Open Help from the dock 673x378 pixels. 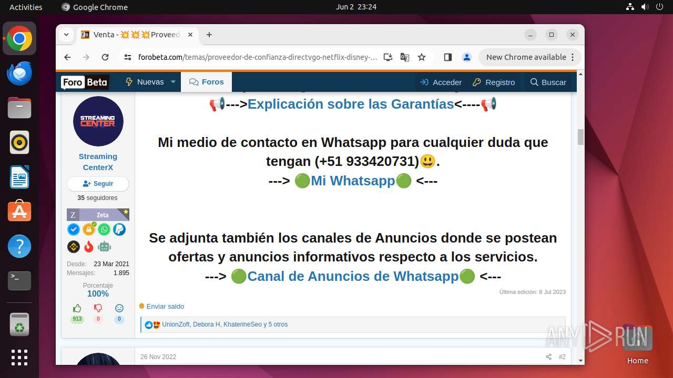(x=19, y=246)
